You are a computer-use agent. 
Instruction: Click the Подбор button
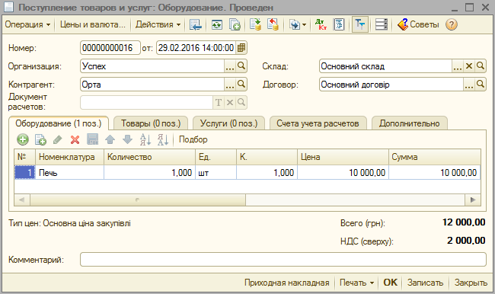click(193, 139)
